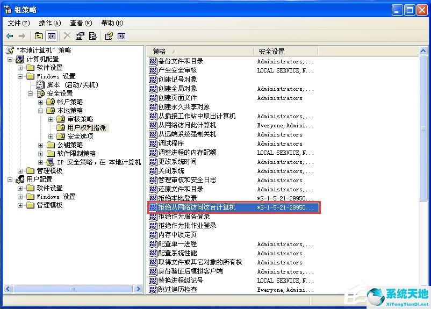Expand the 帐户策略 tree node

coord(41,102)
